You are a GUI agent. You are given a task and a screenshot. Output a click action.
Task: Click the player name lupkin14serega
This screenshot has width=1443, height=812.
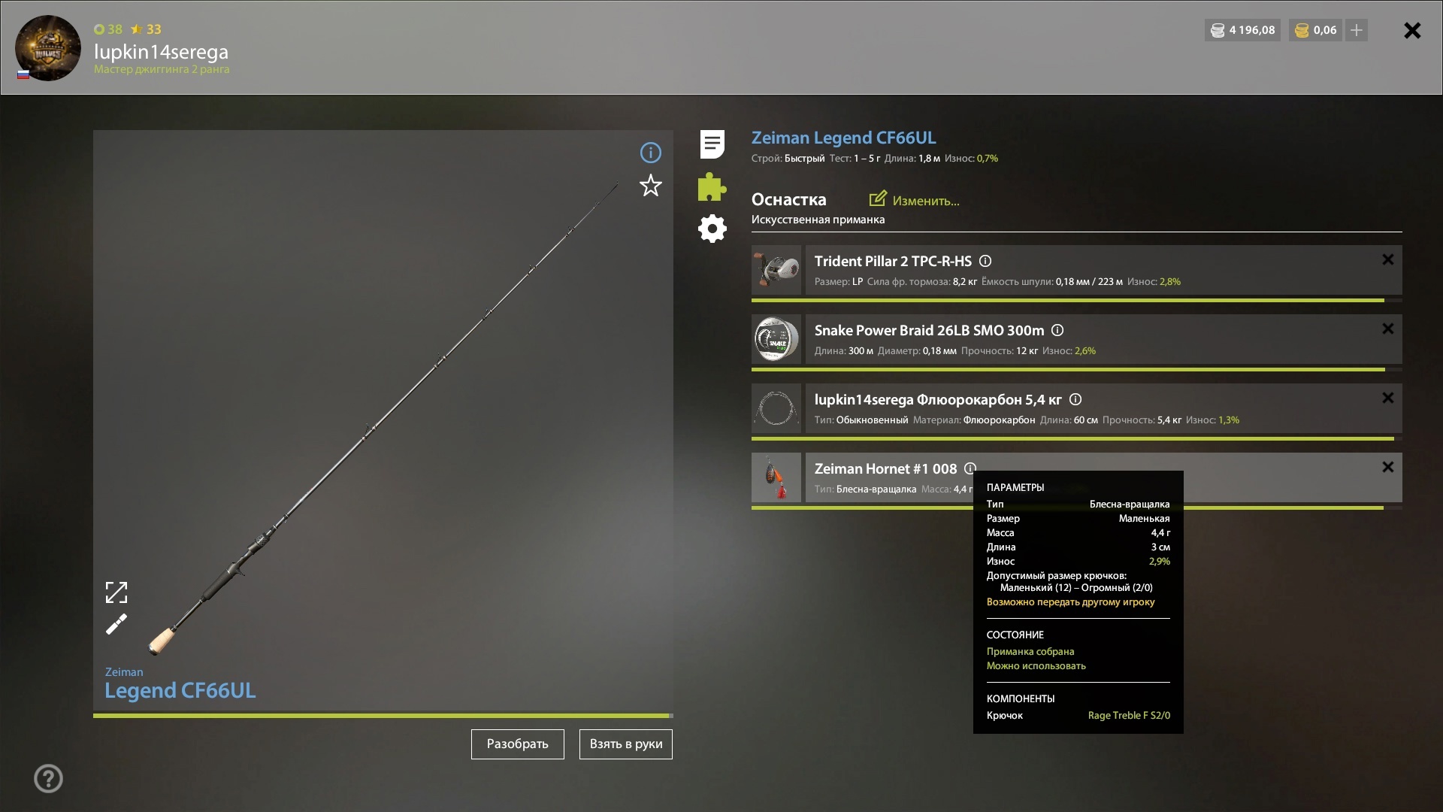[x=161, y=52]
